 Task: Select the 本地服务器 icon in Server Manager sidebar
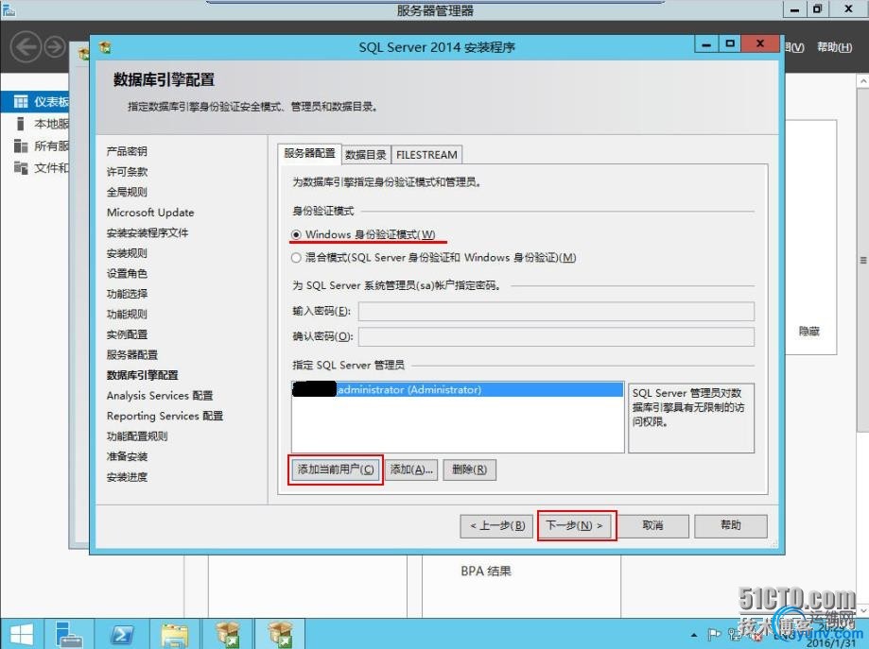click(x=21, y=124)
